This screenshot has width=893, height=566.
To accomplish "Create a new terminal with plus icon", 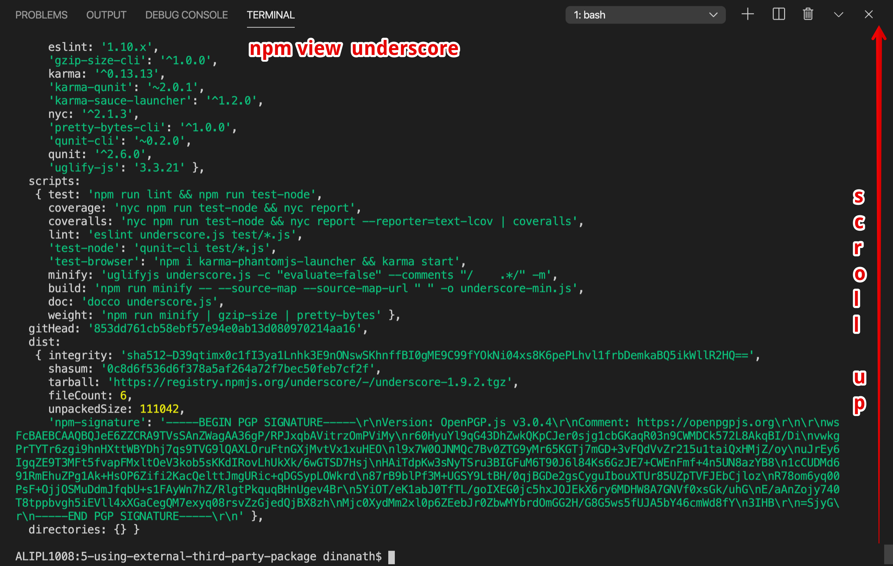I will click(748, 14).
